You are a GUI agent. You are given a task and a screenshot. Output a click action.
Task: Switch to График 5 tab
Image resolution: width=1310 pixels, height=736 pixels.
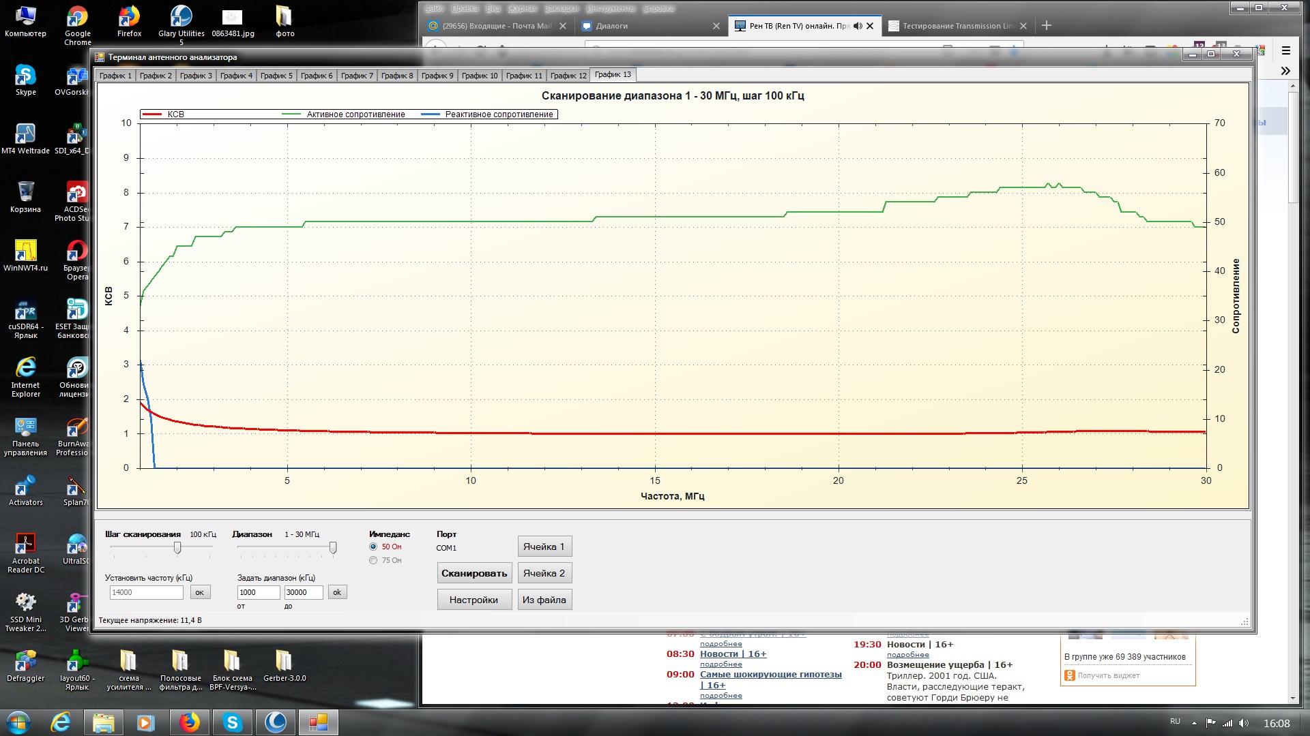(276, 76)
